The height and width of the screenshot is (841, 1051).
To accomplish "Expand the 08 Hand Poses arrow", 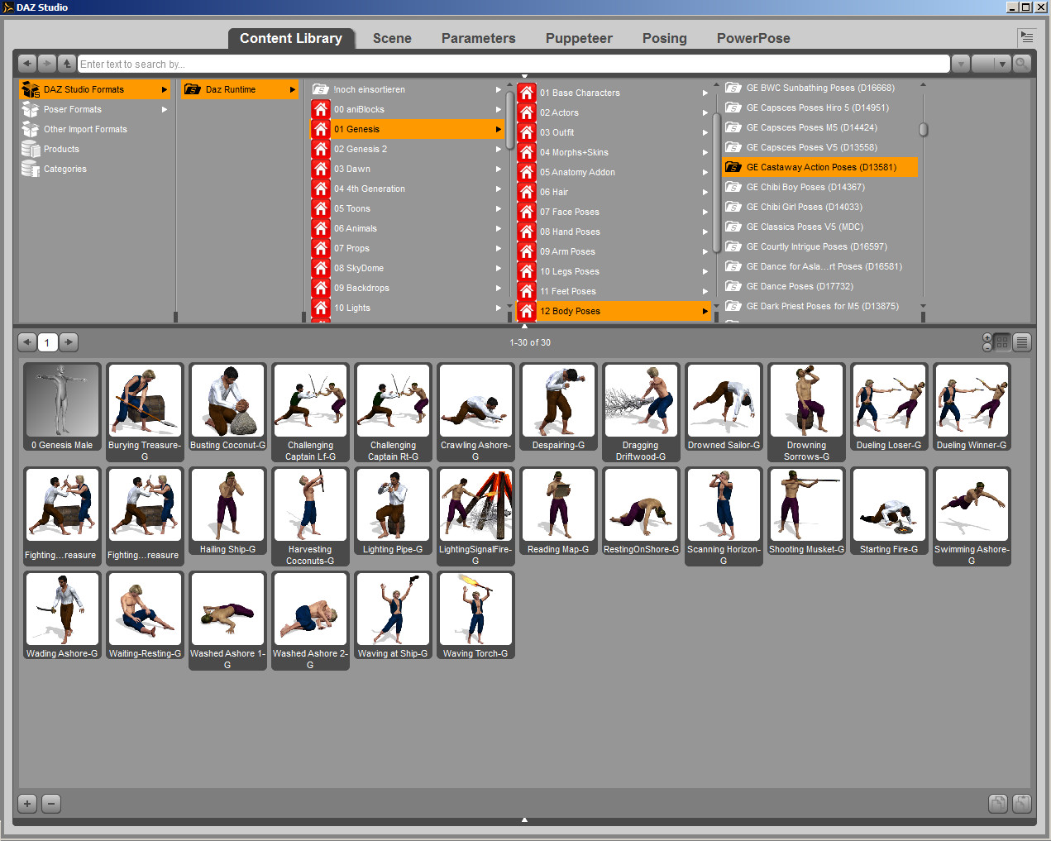I will [705, 232].
